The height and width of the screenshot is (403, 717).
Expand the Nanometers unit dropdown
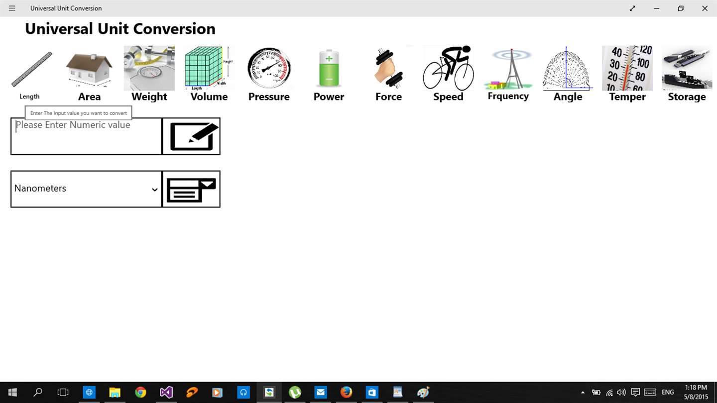pos(87,189)
